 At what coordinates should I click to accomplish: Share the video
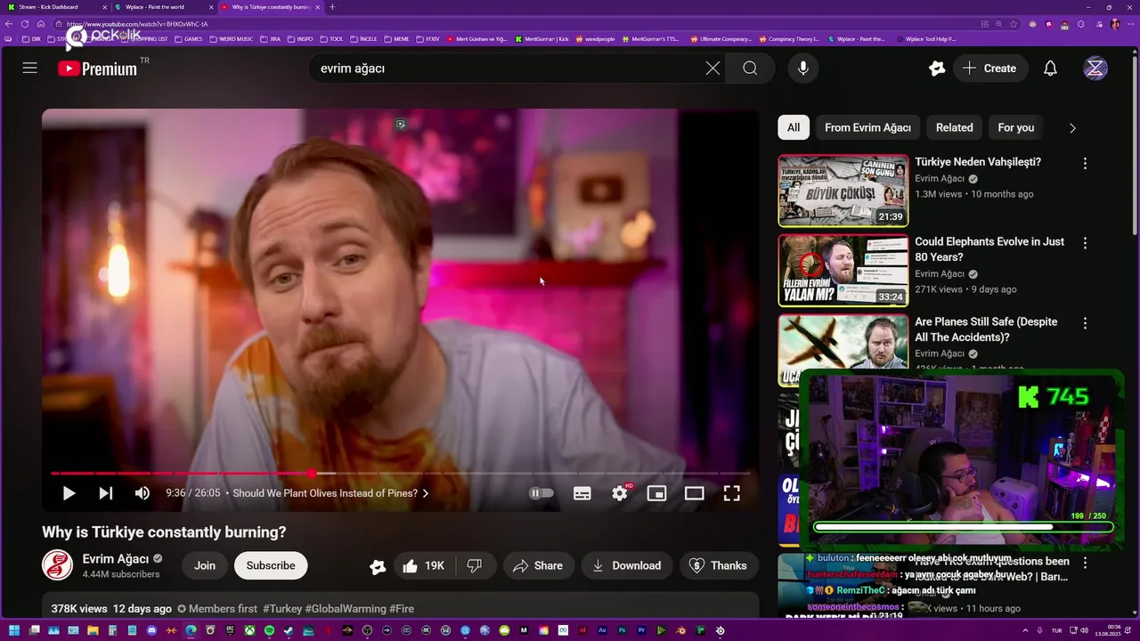pyautogui.click(x=538, y=565)
